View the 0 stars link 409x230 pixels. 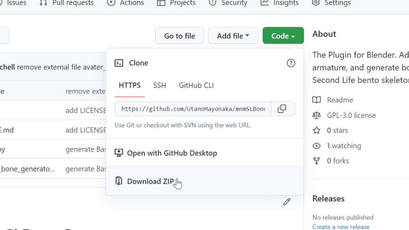click(x=337, y=131)
